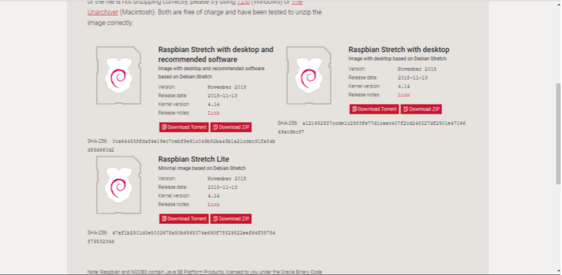The width and height of the screenshot is (562, 275).
Task: Download ZIP for Raspbian Stretch with desktop
Action: click(421, 109)
